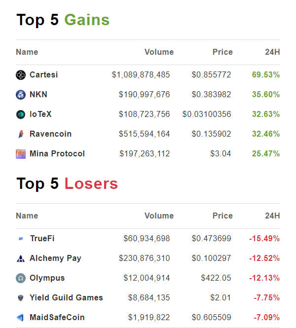
Task: Open the MaidSafeCoin name link
Action: (57, 318)
